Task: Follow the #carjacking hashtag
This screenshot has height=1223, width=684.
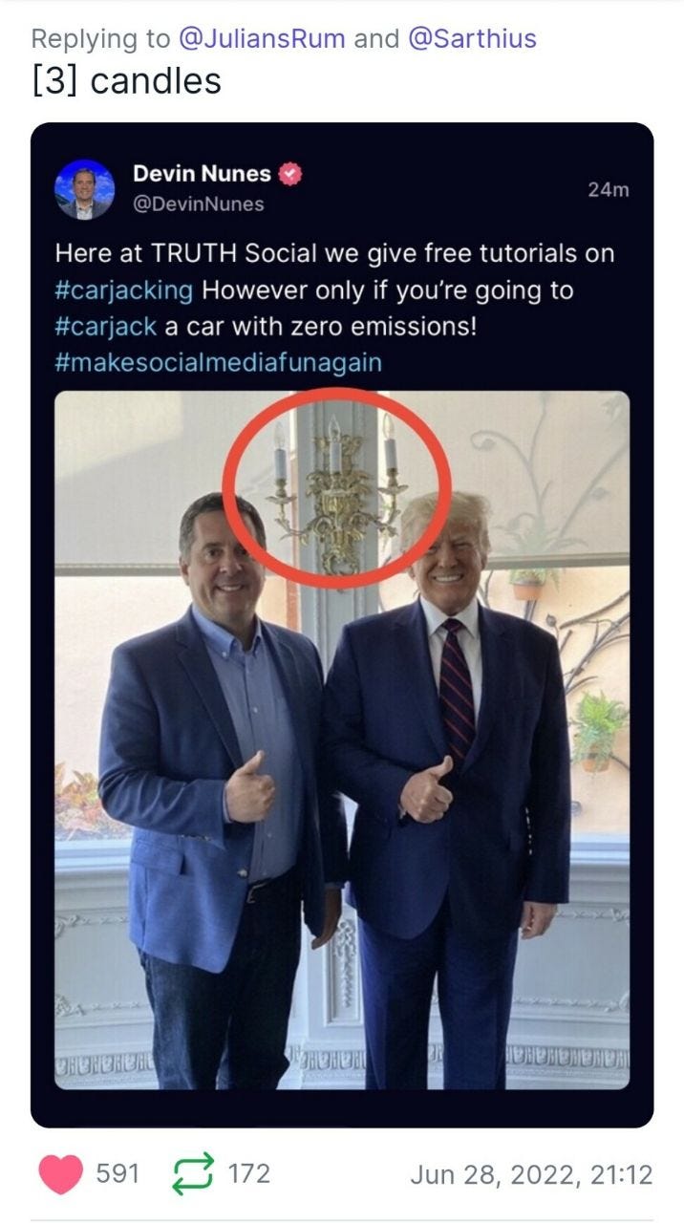Action: (124, 290)
